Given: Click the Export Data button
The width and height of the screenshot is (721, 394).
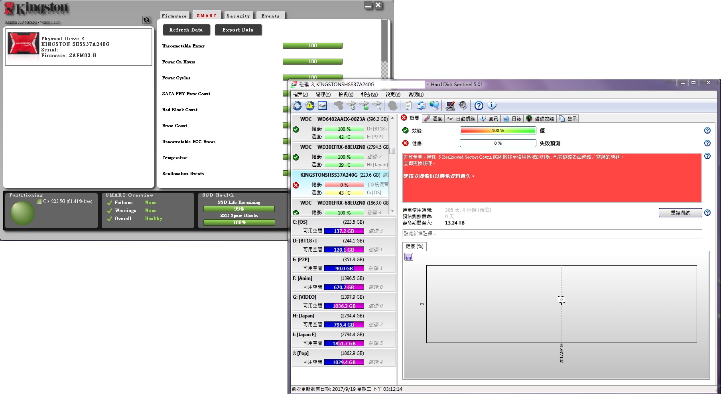Looking at the screenshot, I should (238, 30).
